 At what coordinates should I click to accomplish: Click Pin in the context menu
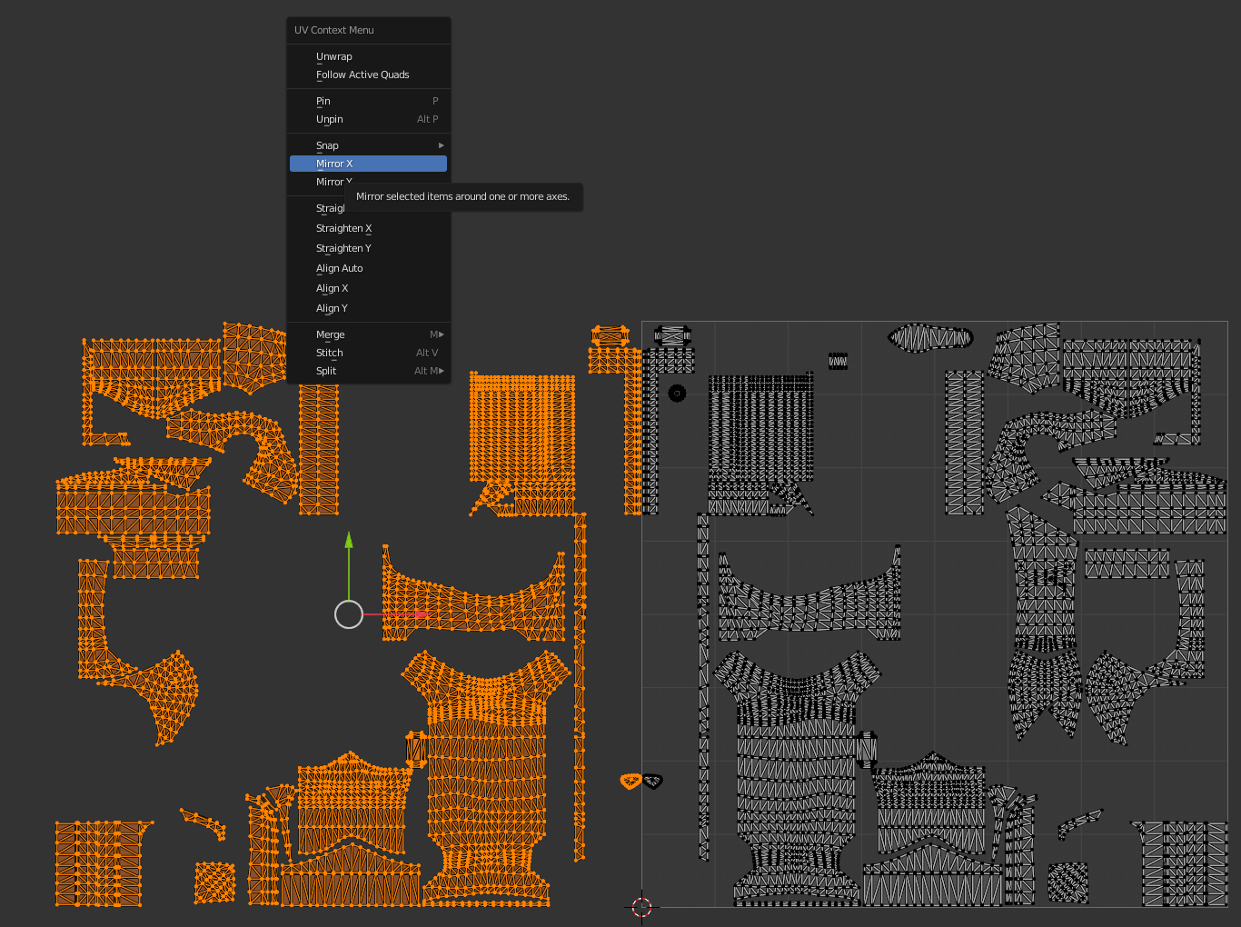[x=368, y=101]
